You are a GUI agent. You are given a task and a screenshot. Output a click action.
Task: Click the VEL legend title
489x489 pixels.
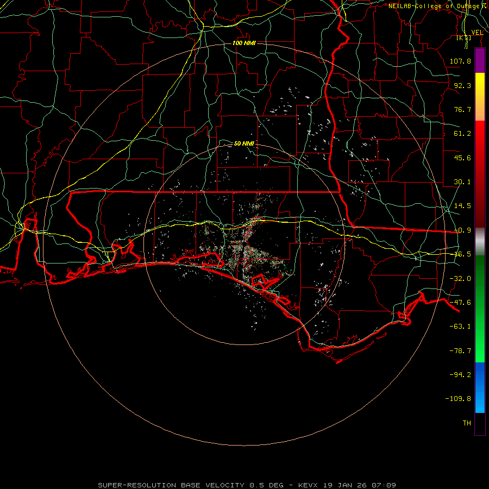tap(477, 32)
